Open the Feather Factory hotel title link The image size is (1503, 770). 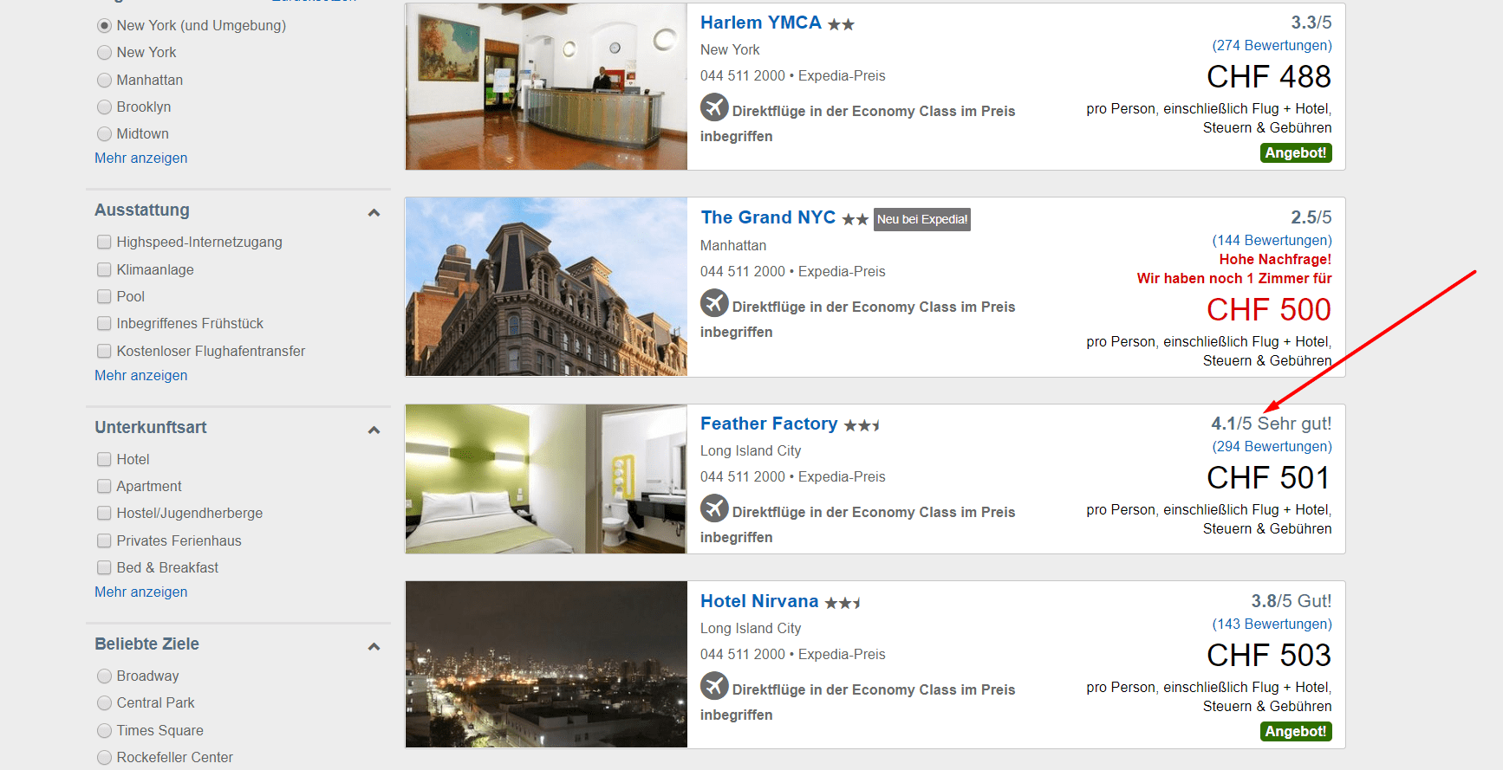tap(769, 424)
